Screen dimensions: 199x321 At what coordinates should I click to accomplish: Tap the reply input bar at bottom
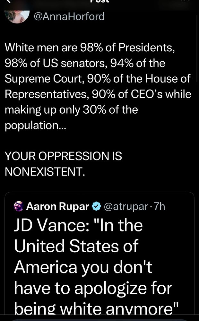point(99,320)
